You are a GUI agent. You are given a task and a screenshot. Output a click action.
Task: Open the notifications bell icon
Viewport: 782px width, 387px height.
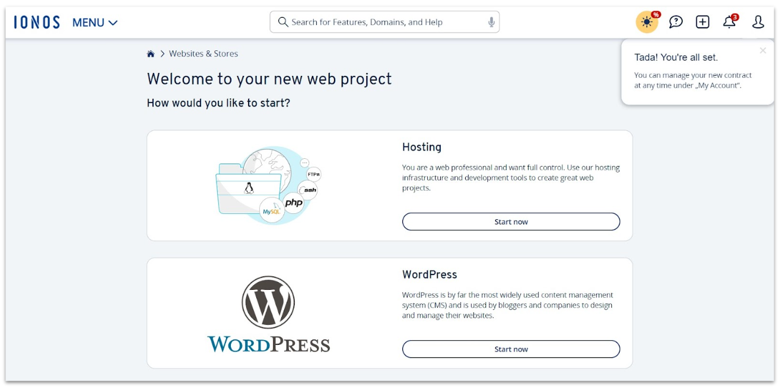click(730, 22)
